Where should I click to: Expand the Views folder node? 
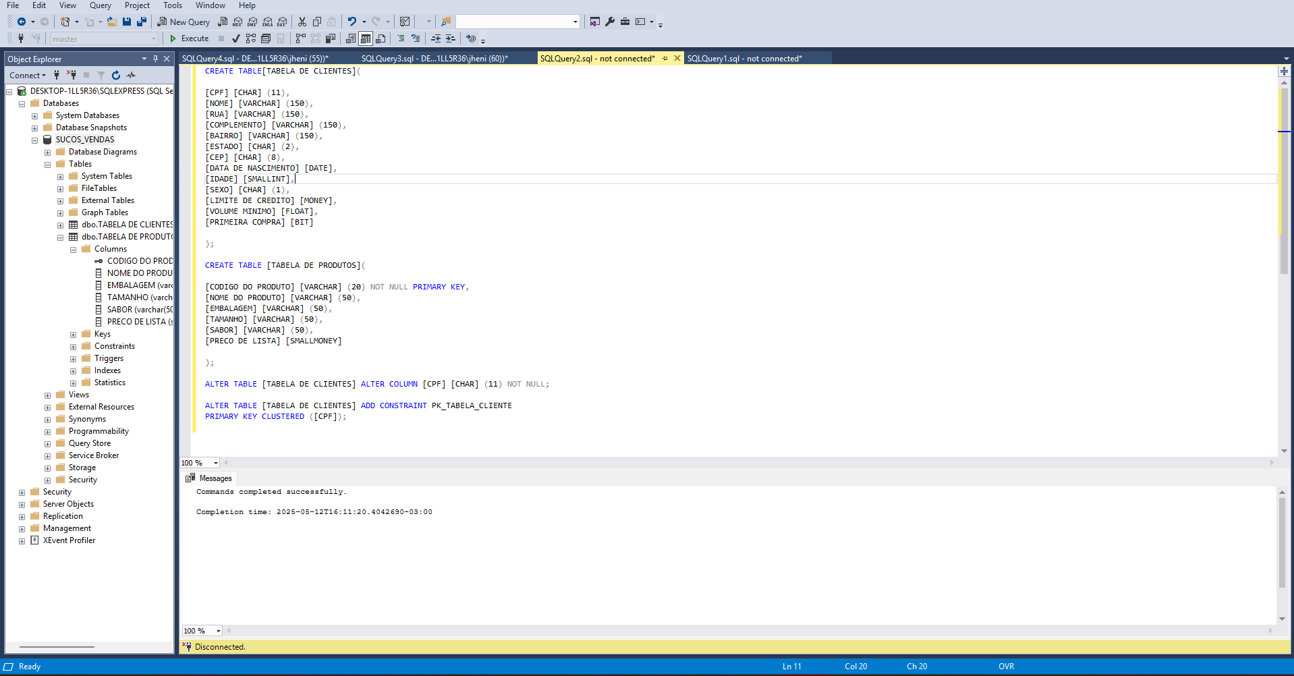[47, 395]
